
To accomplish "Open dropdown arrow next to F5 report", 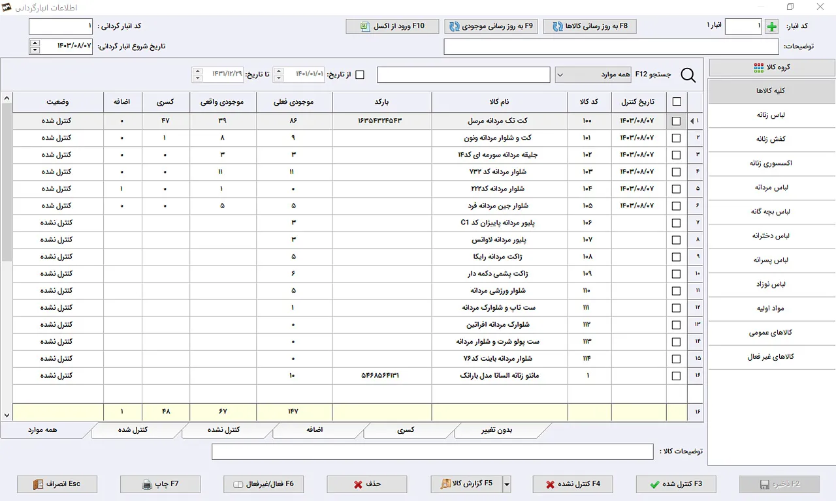I will coord(506,484).
